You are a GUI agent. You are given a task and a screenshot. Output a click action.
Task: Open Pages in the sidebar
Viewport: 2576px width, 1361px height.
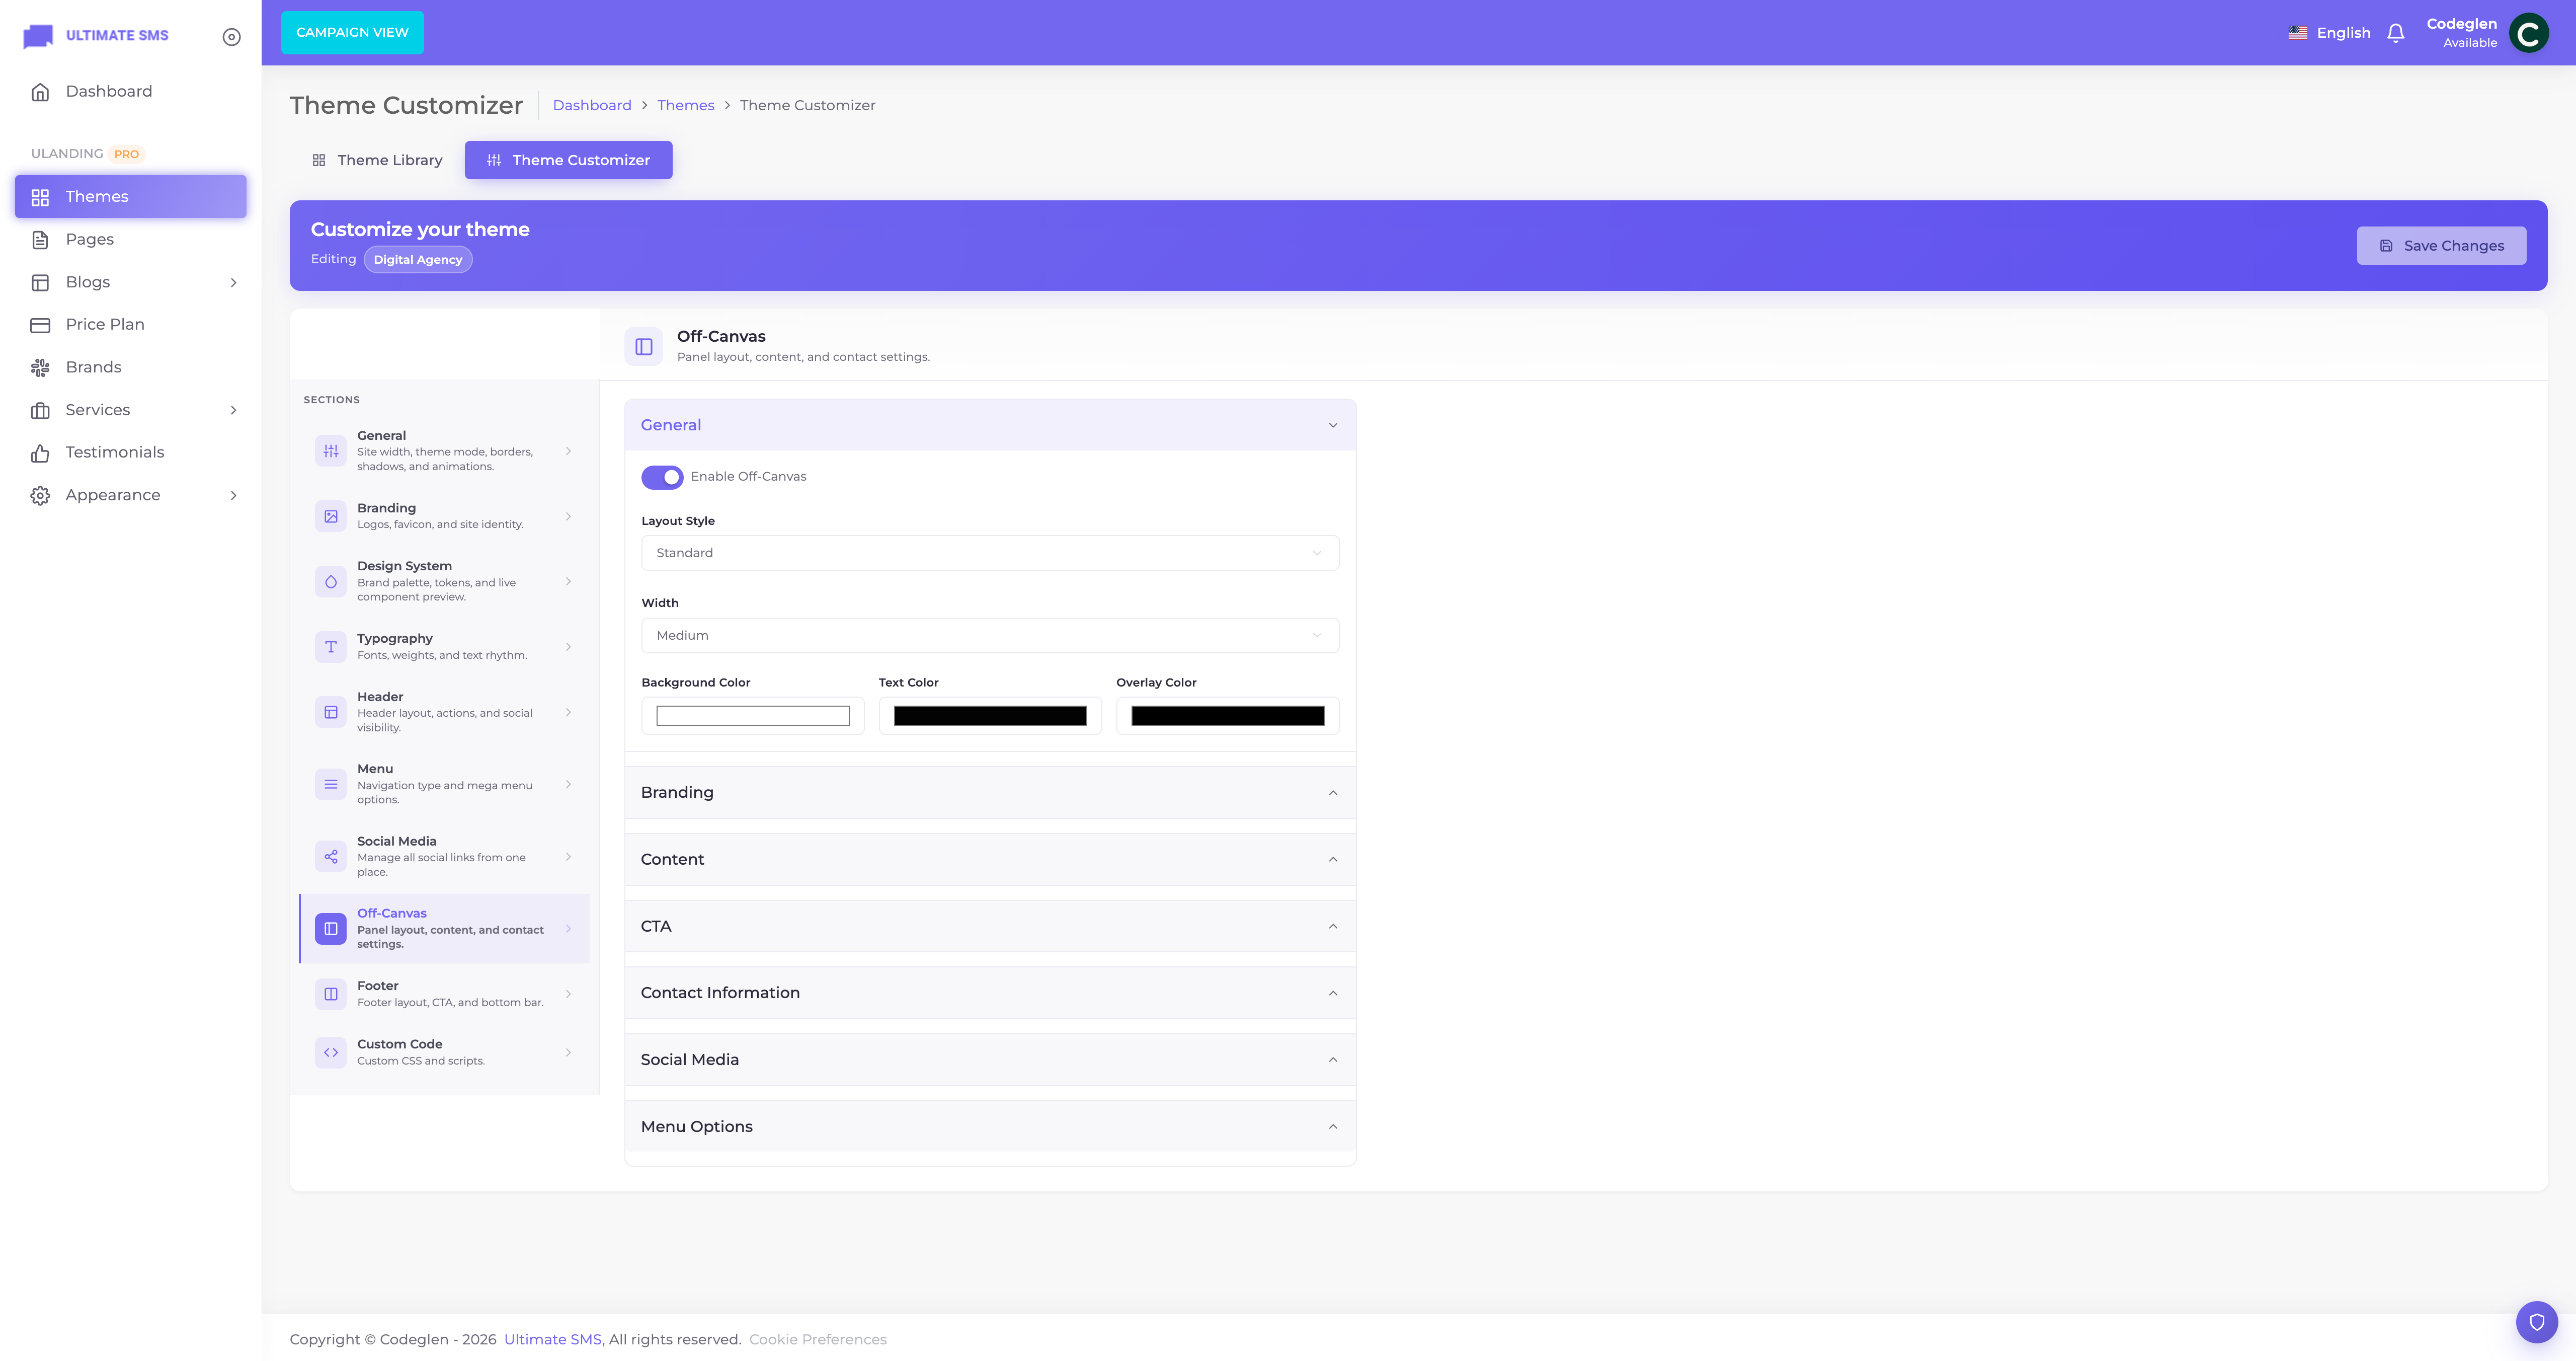coord(131,239)
